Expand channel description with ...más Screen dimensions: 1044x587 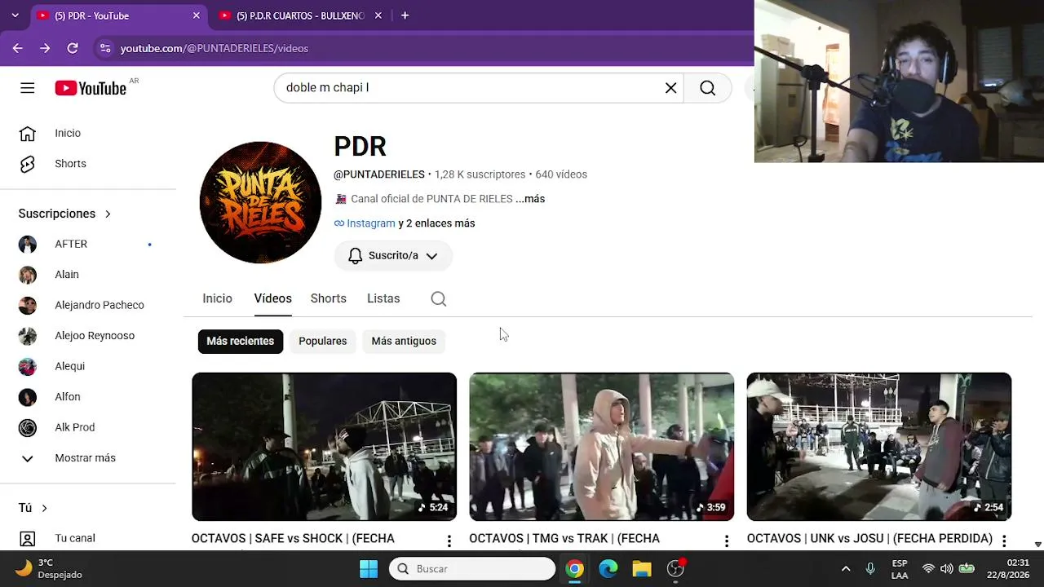point(530,199)
